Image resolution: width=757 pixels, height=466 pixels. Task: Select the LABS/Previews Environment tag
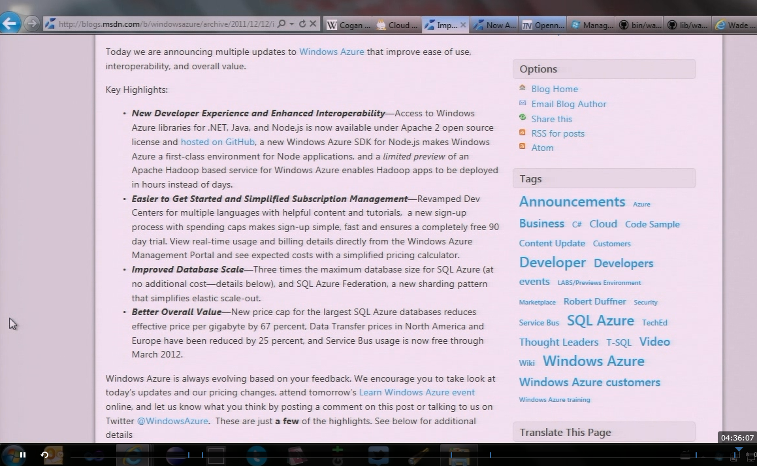click(x=599, y=283)
